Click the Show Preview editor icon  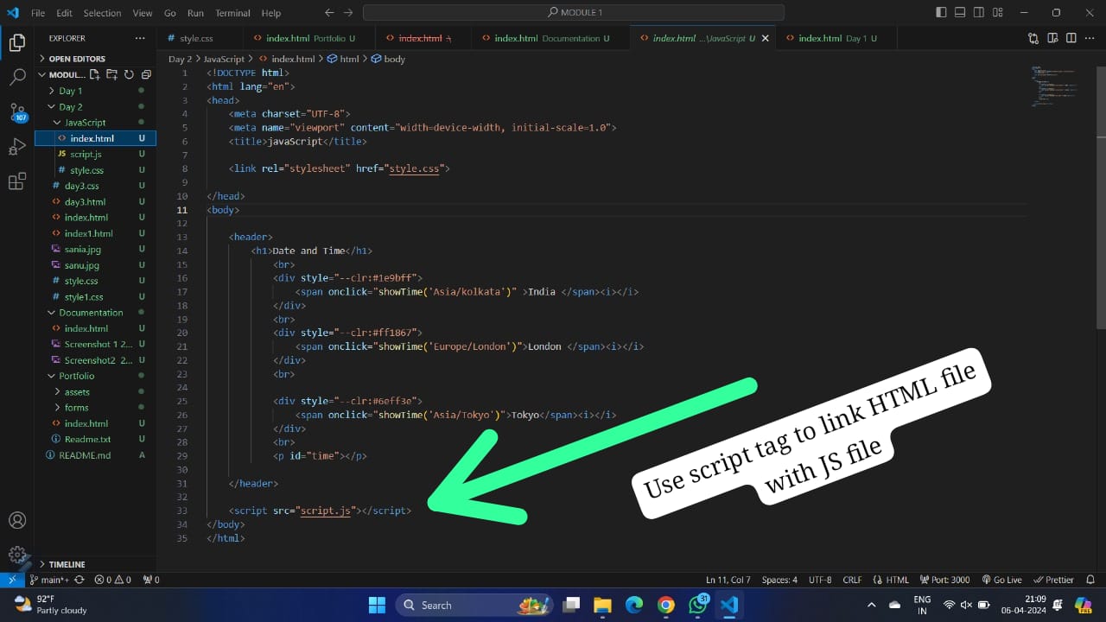1052,38
